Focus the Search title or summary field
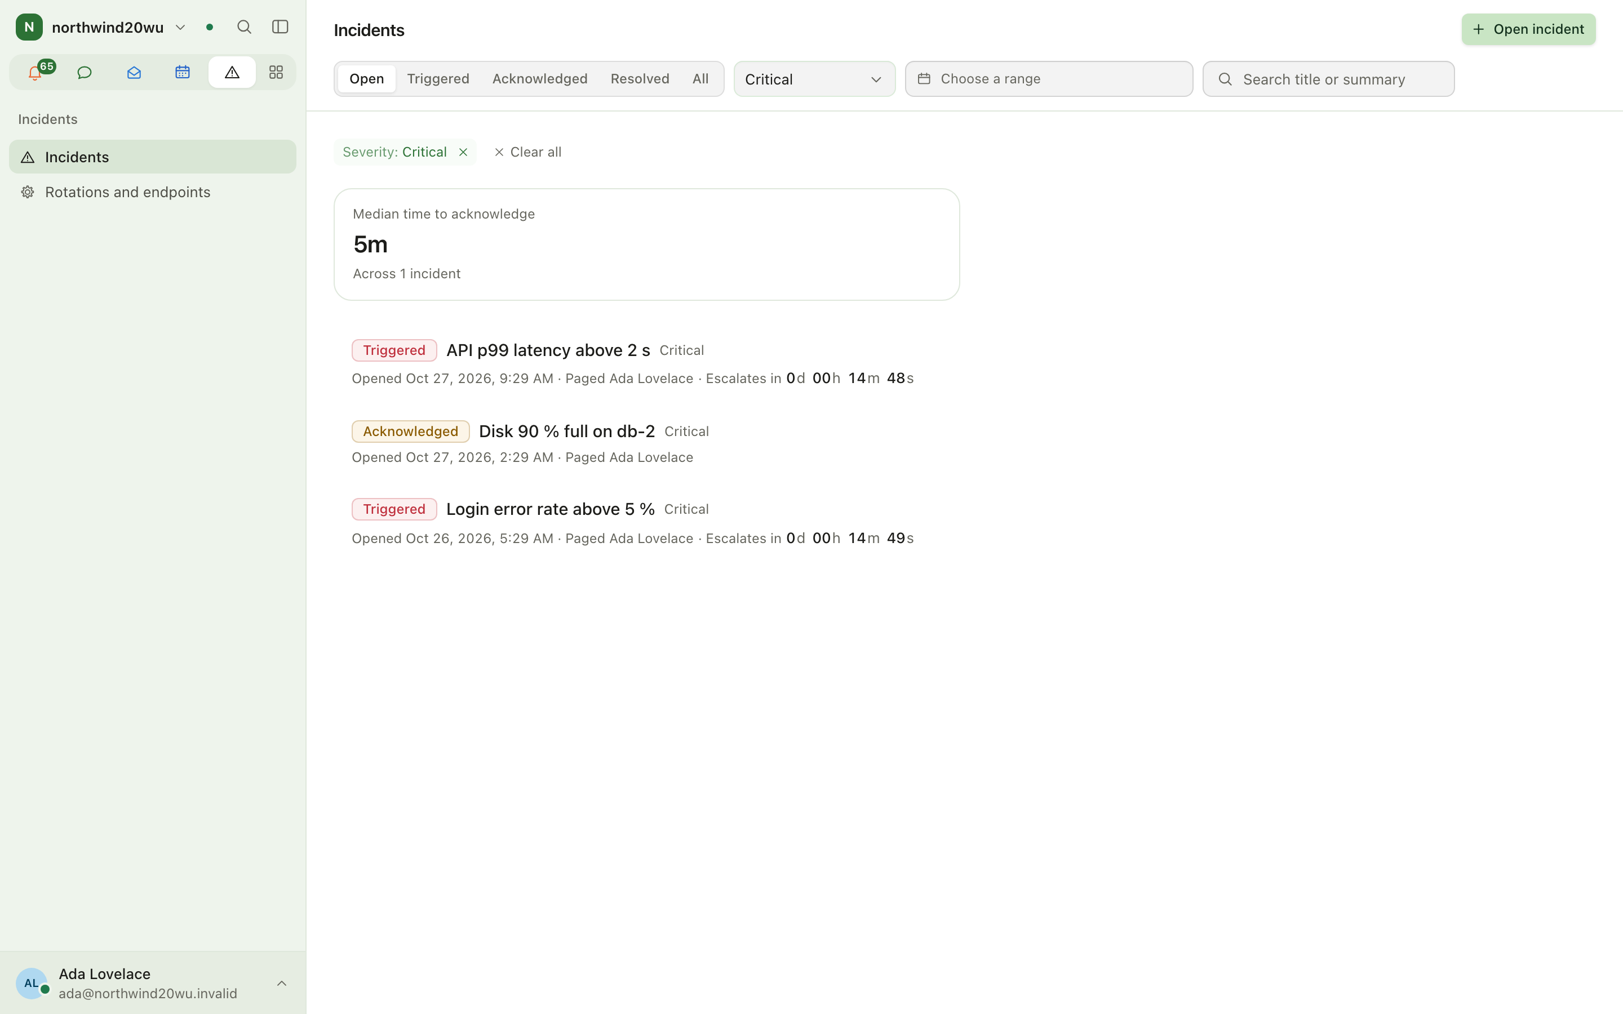Screen dimensions: 1623x1014 coord(1328,79)
